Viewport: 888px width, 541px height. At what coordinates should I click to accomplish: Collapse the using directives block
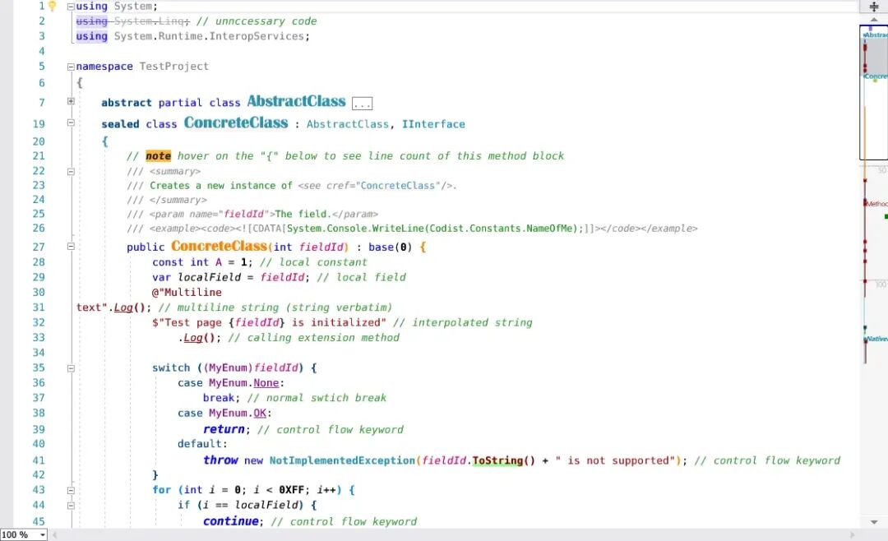coord(71,7)
